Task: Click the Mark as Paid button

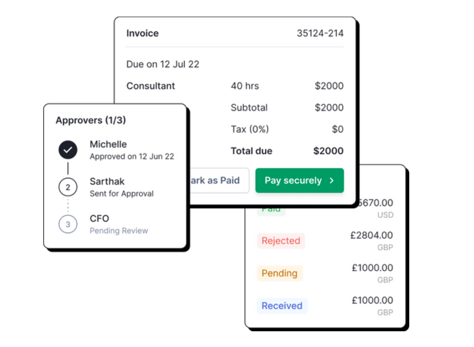Action: 218,181
